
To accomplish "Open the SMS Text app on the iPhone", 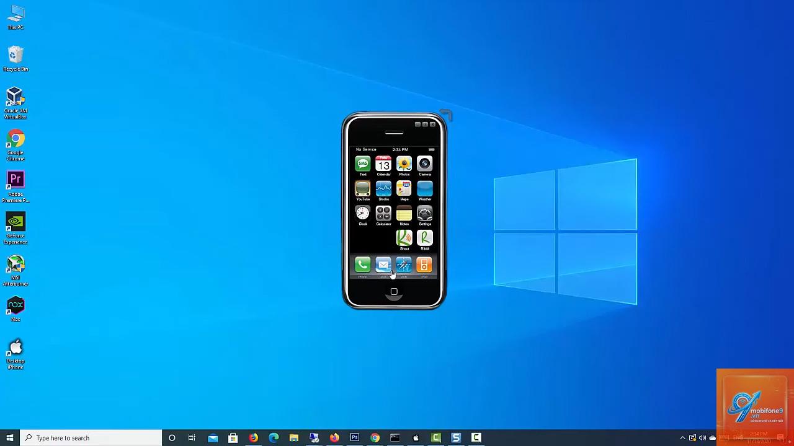I will tap(363, 164).
